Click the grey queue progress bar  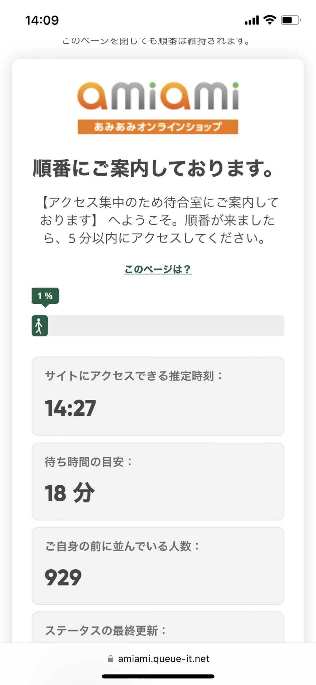click(x=165, y=326)
